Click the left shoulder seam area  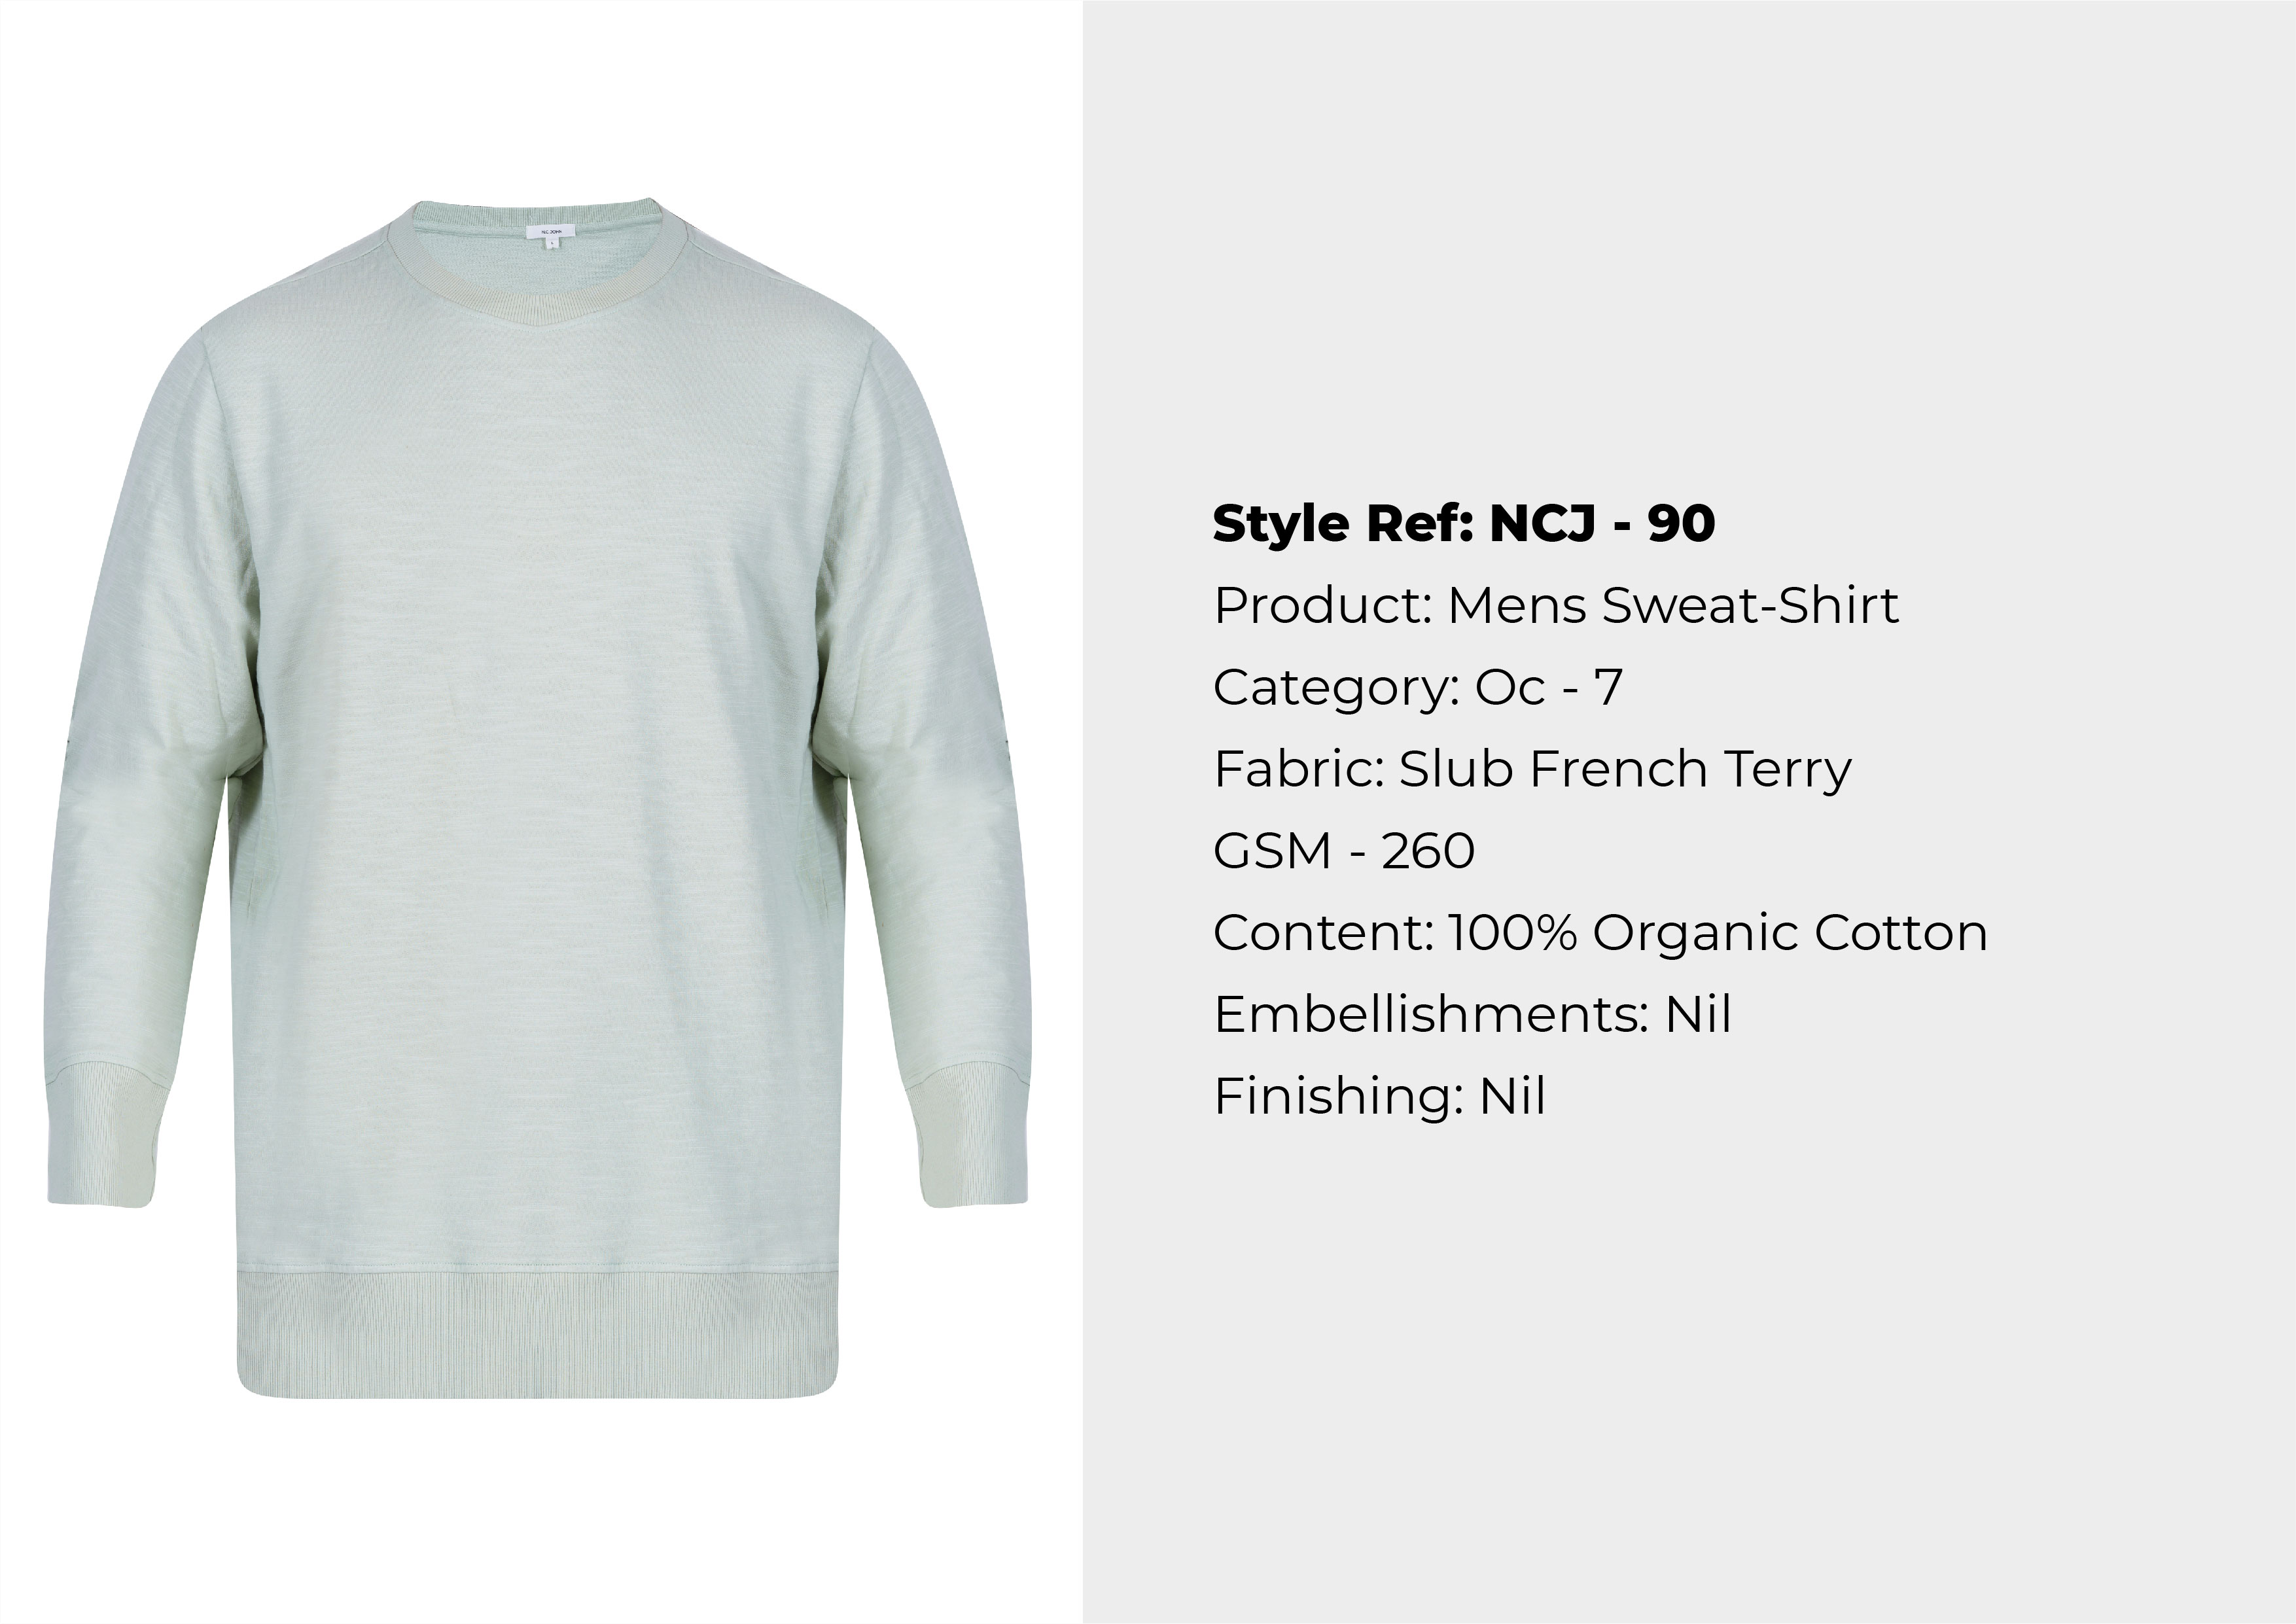300,290
